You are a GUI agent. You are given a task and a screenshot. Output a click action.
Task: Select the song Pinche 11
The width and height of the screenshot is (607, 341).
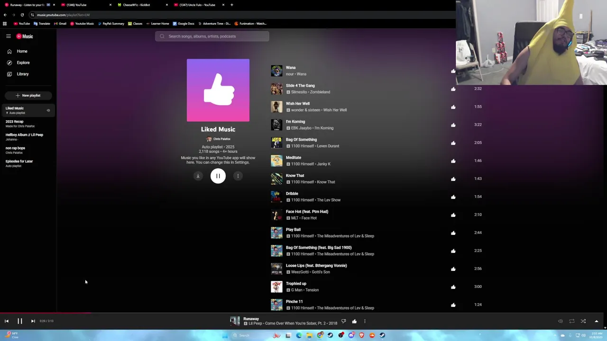pyautogui.click(x=294, y=302)
